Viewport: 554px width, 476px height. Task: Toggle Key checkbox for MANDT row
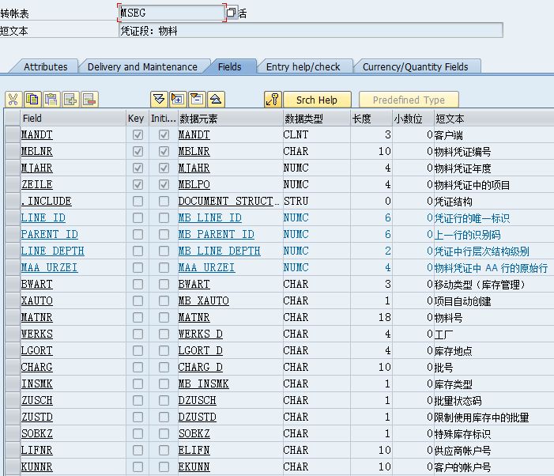click(138, 134)
